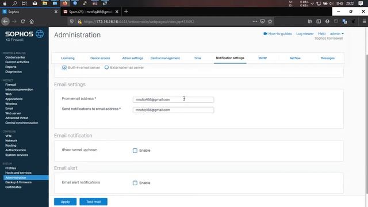This screenshot has height=207, width=368.
Task: Open Firewall in sidebar
Action: 10,85
